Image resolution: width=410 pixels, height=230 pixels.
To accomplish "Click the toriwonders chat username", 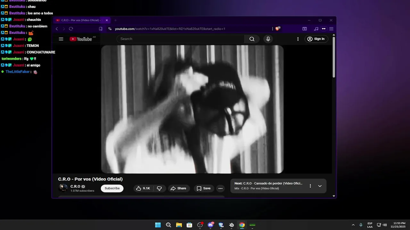I will coord(12,59).
